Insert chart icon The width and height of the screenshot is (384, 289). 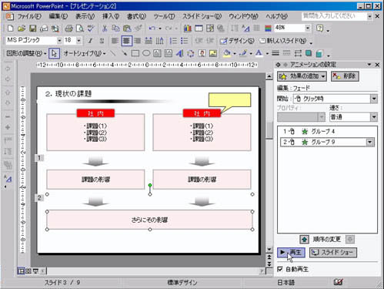point(188,28)
